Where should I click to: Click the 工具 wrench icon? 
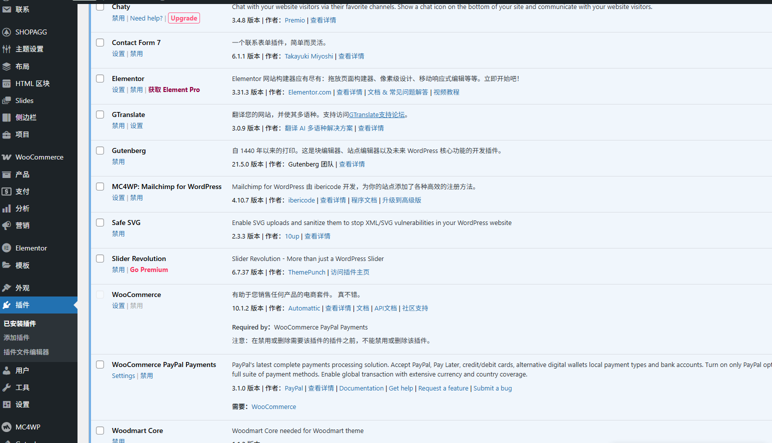tap(6, 387)
